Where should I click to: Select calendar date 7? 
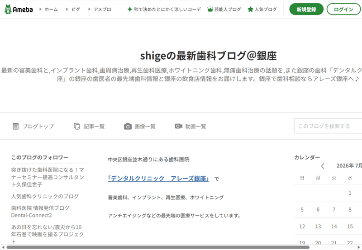click(x=334, y=209)
